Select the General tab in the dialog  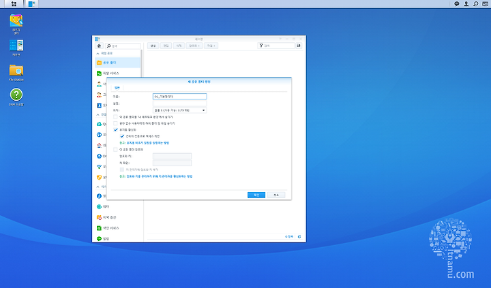coord(117,88)
